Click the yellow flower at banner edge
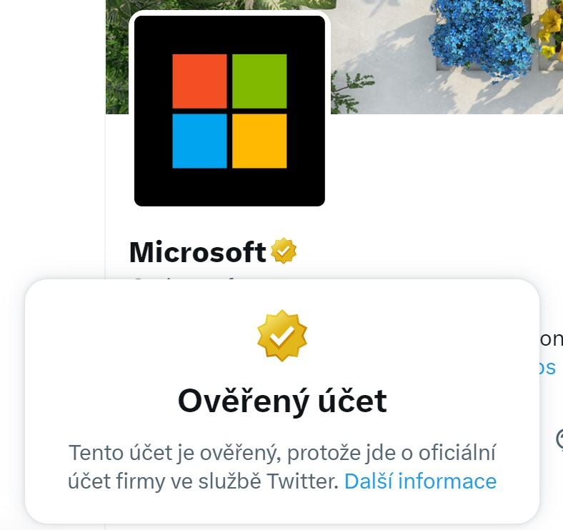 point(552,31)
